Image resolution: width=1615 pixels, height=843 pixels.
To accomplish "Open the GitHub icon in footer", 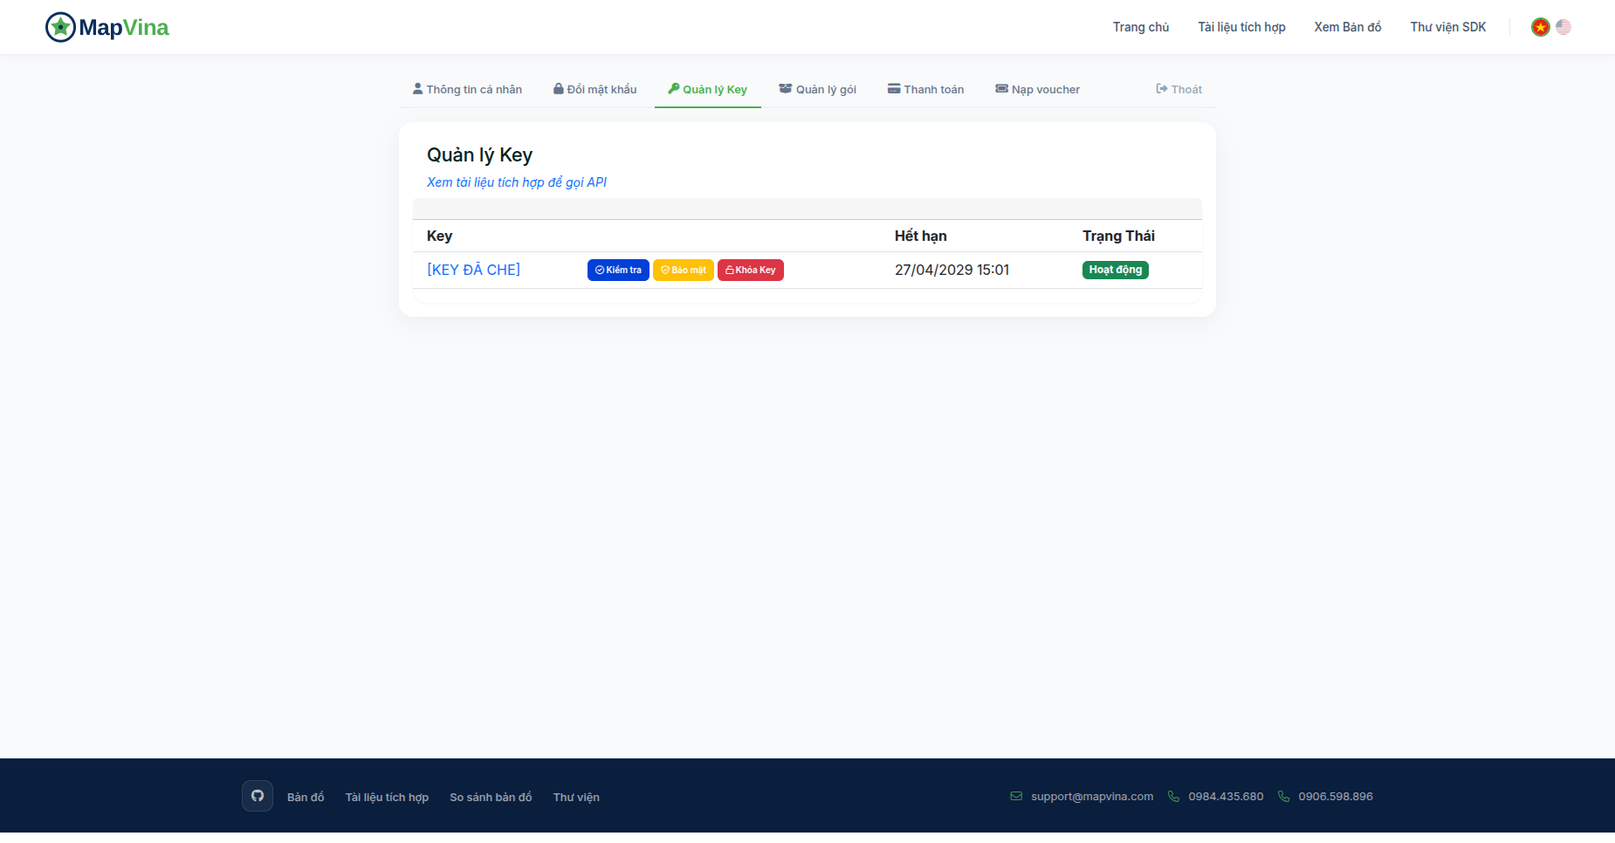I will [258, 796].
